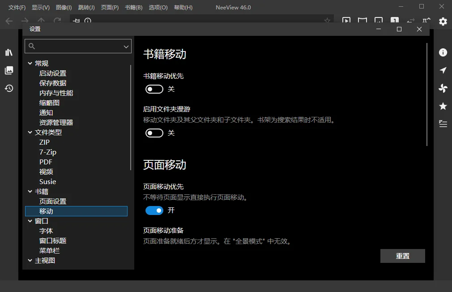Turn off the 页面移动优先 switch
Image resolution: width=452 pixels, height=292 pixels.
tap(154, 210)
